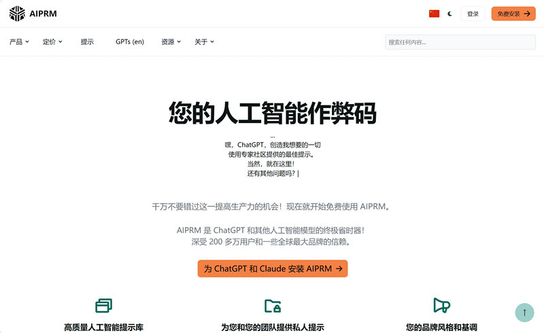Image resolution: width=544 pixels, height=333 pixels.
Task: Click the stacked cards prompt library icon
Action: tap(104, 306)
